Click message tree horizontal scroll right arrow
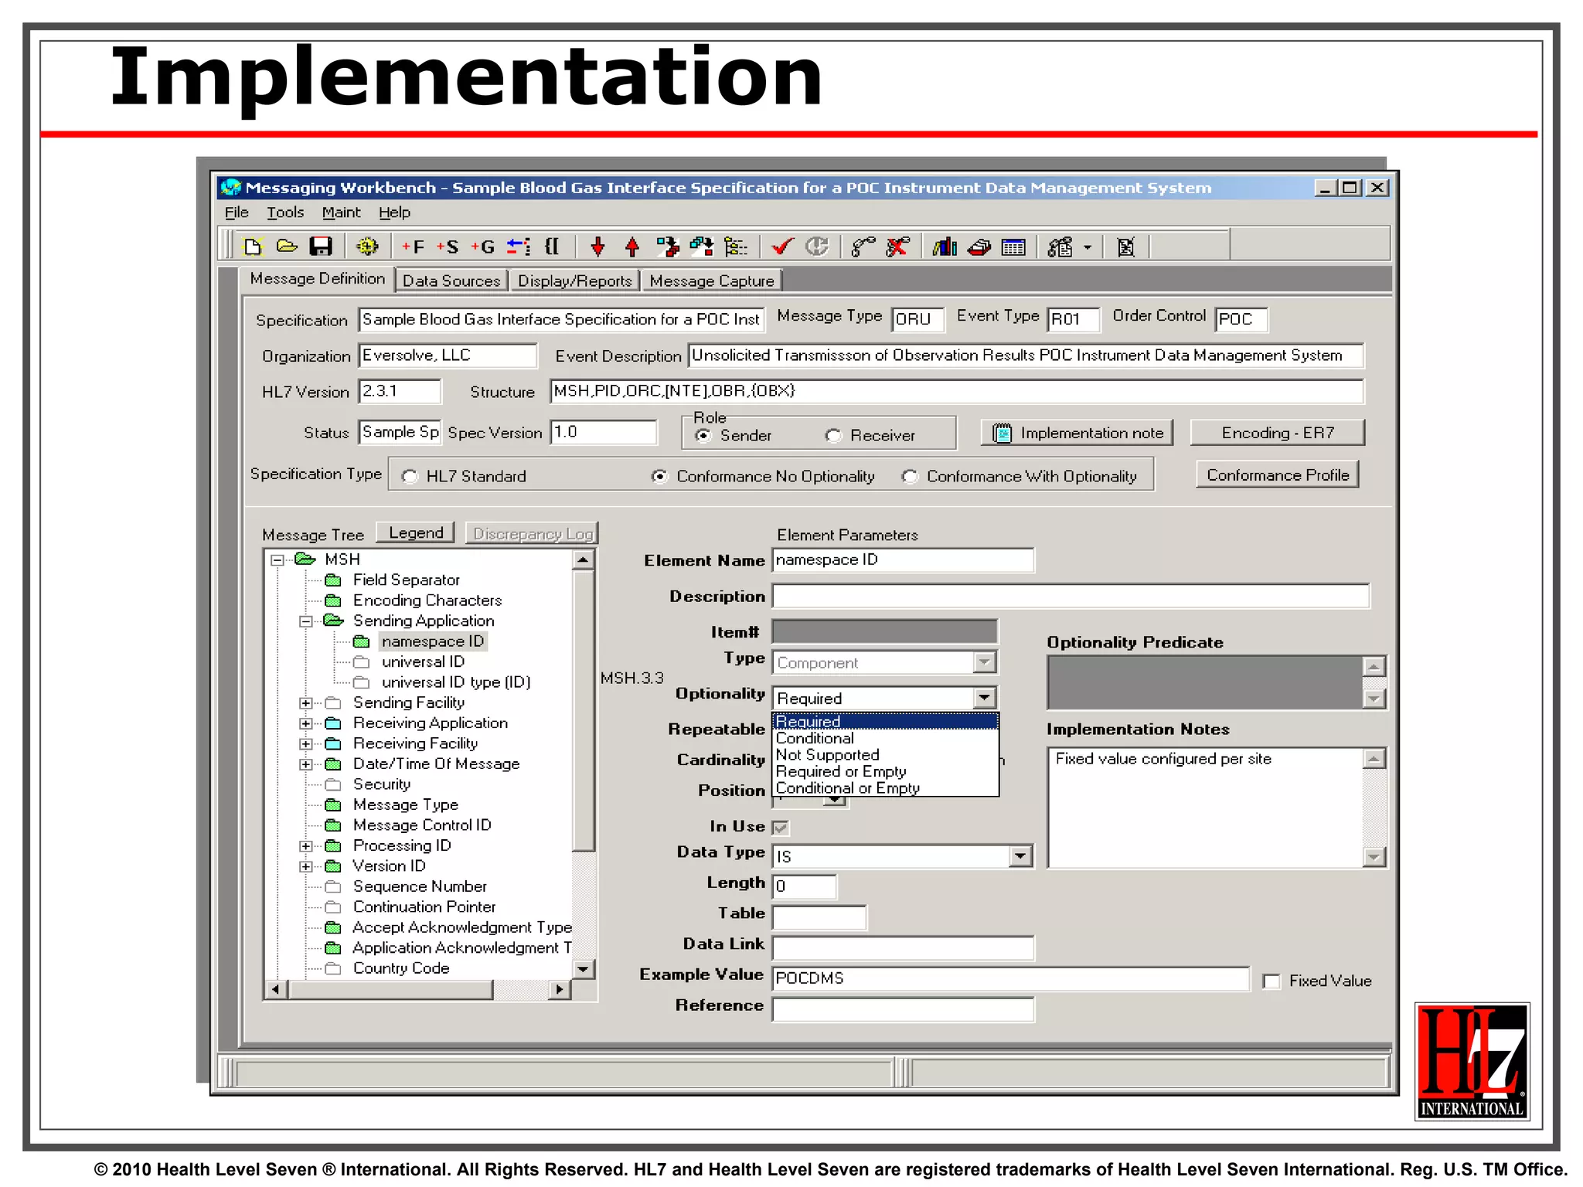 (560, 989)
